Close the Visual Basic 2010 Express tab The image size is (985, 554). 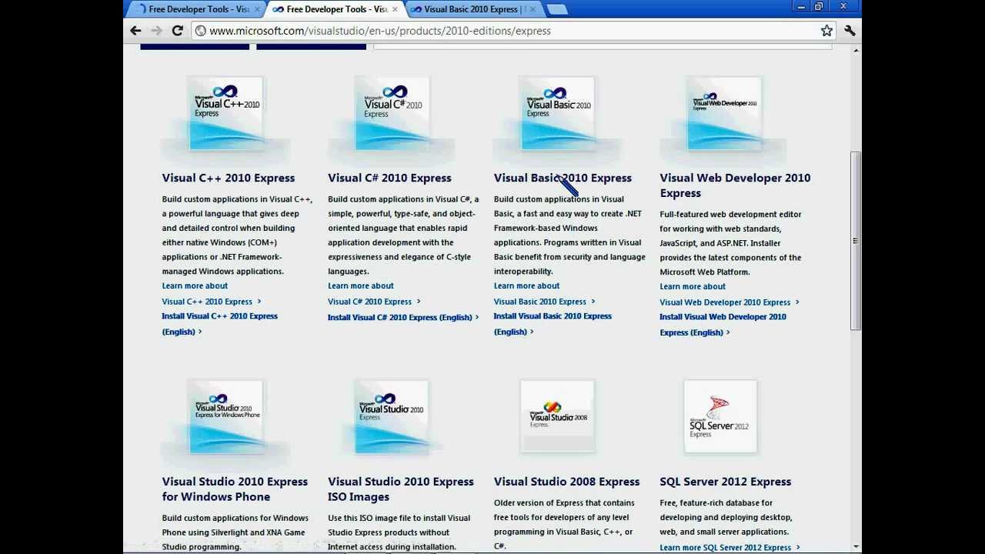(x=533, y=9)
